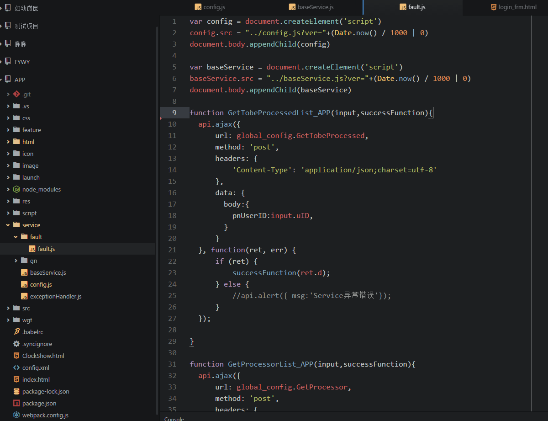
Task: Select the res folder row
Action: coord(78,201)
